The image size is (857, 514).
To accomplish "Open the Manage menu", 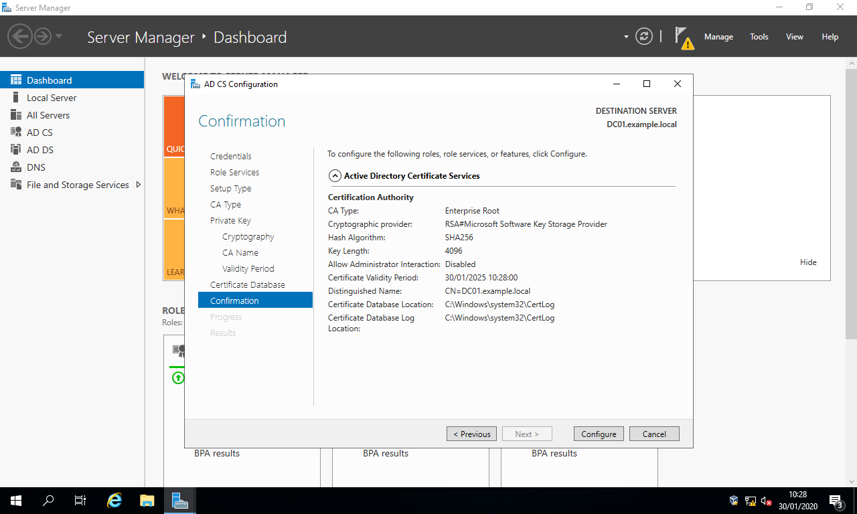I will (718, 37).
